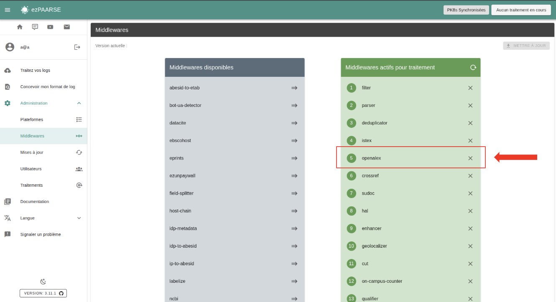556x302 pixels.
Task: Click Aucun traitement en cours button
Action: pyautogui.click(x=521, y=10)
